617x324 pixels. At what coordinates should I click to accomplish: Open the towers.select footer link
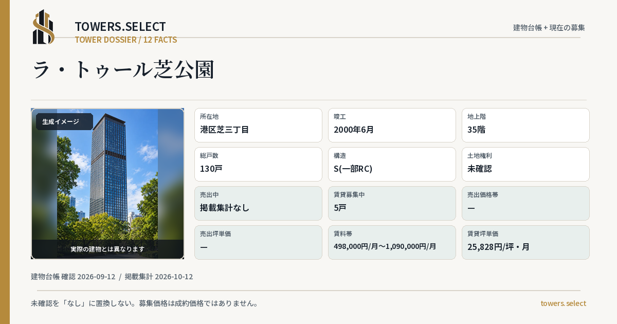(x=563, y=303)
